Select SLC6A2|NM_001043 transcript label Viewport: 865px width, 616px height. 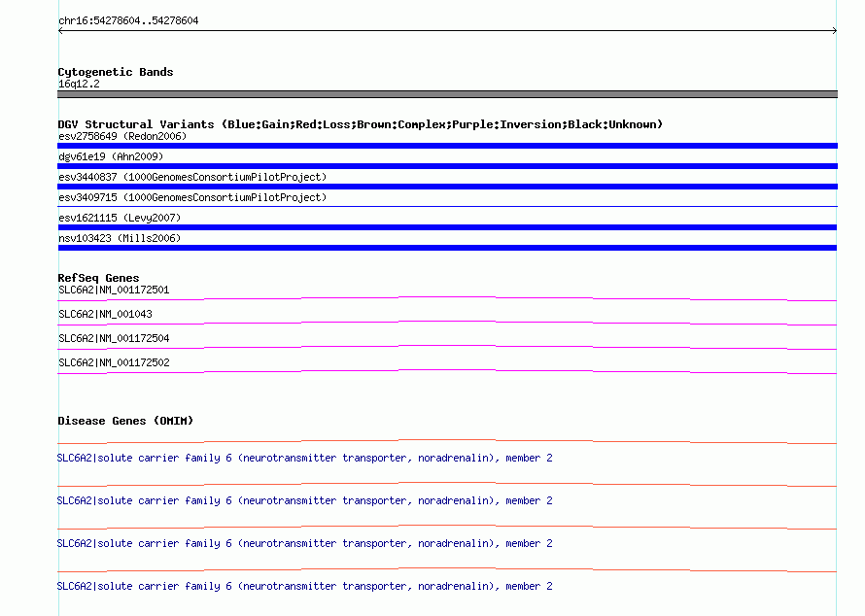tap(105, 315)
